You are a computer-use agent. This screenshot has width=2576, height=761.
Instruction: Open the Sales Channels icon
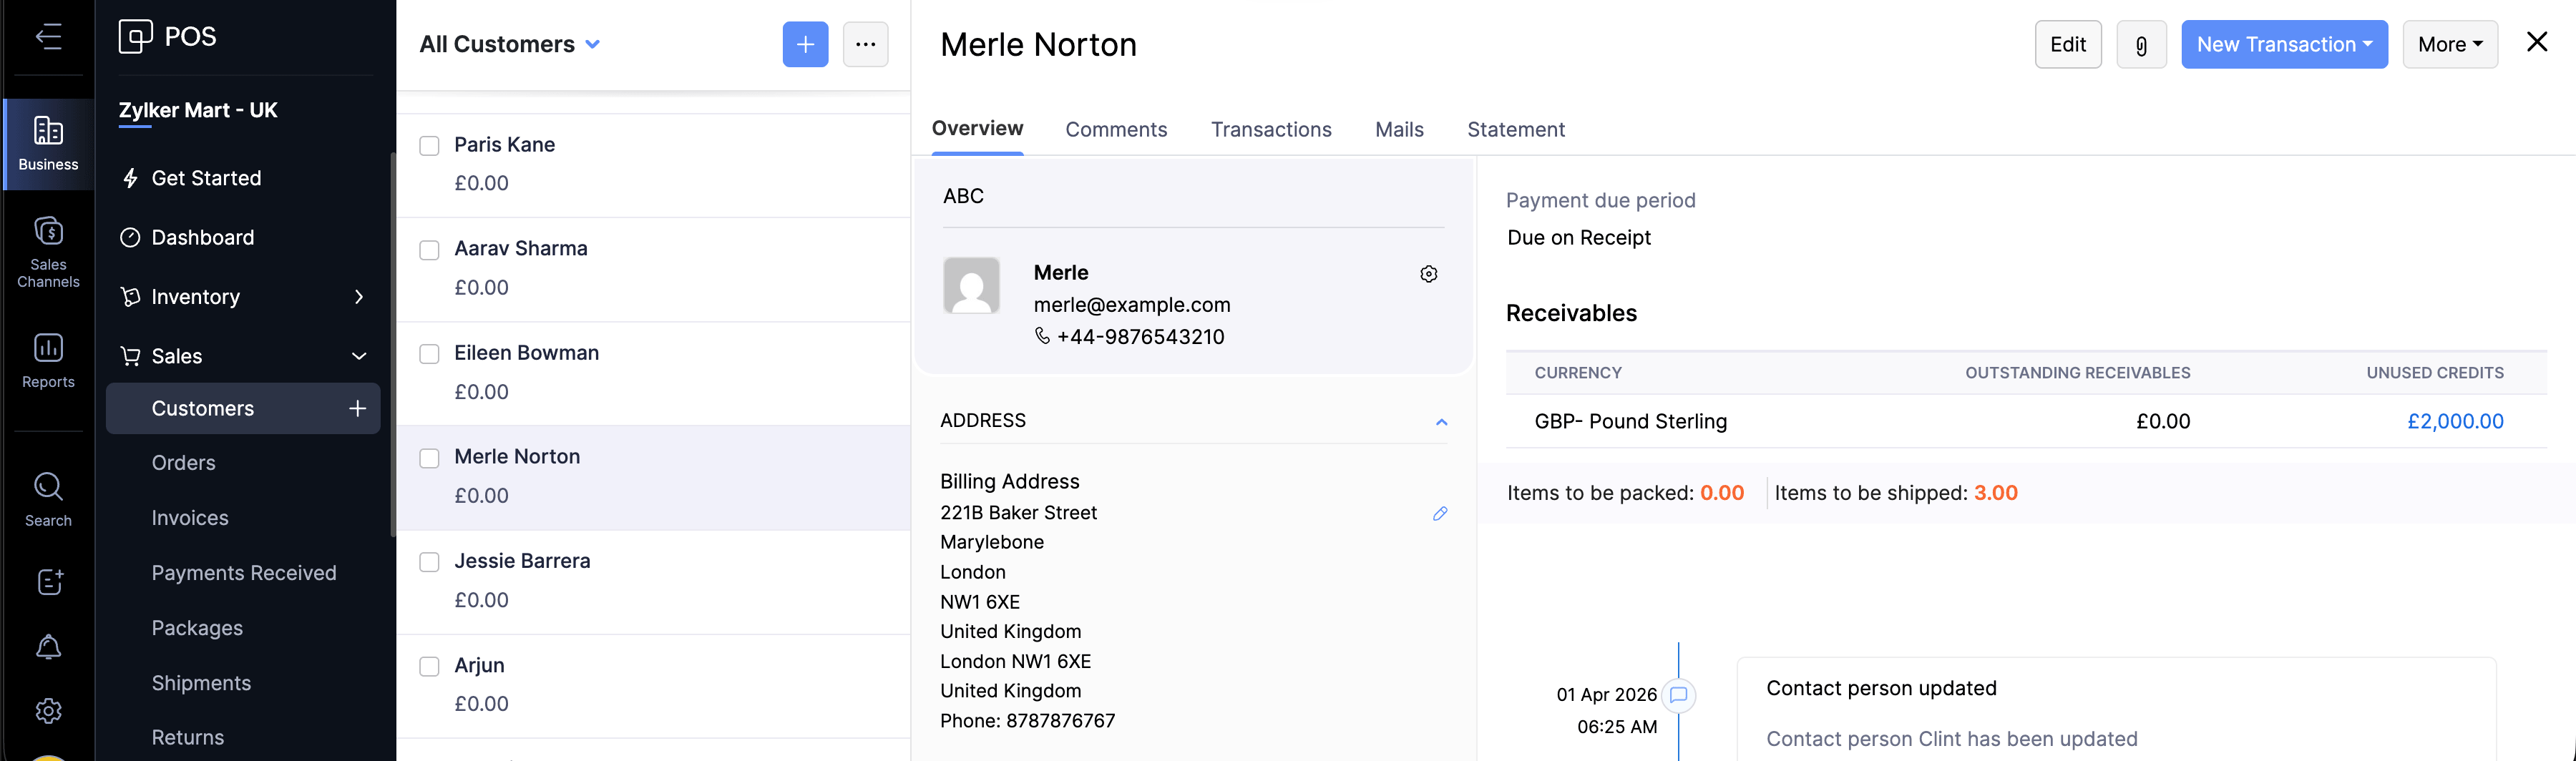(48, 252)
